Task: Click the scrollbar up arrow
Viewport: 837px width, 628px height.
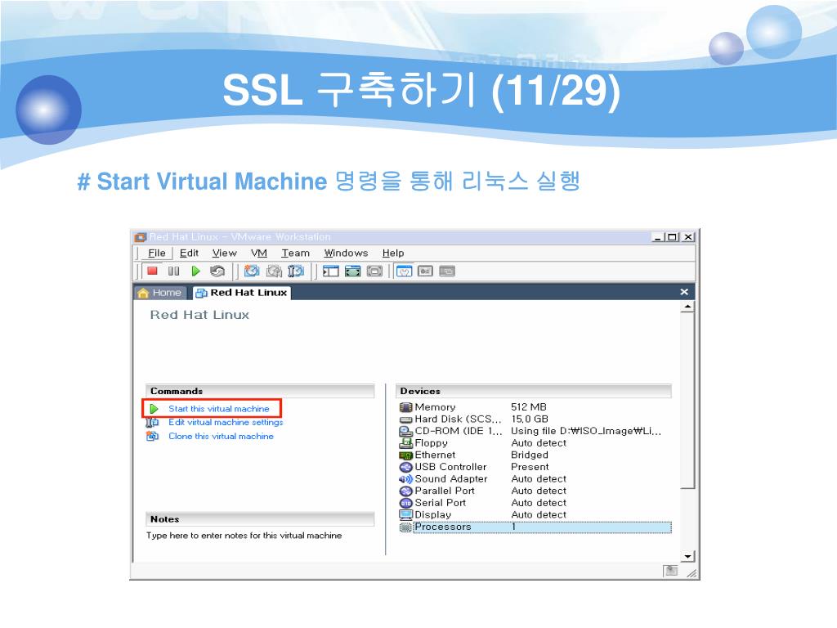Action: click(687, 307)
